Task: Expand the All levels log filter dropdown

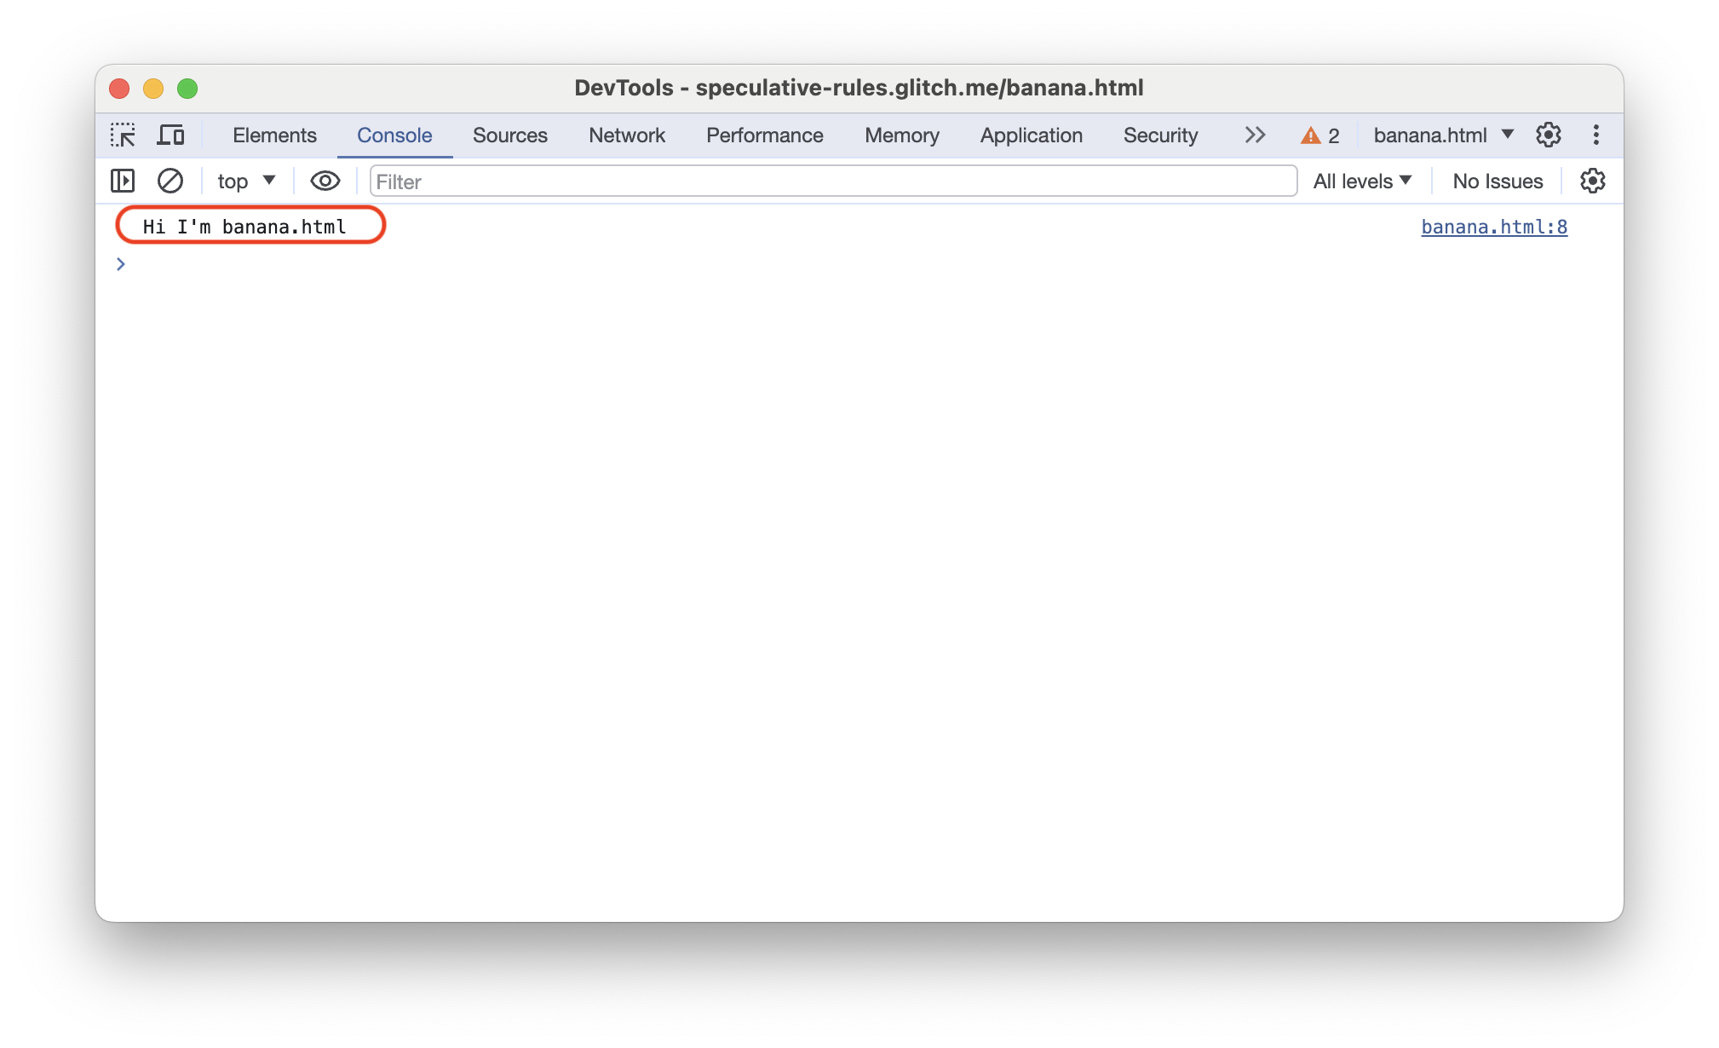Action: (x=1363, y=181)
